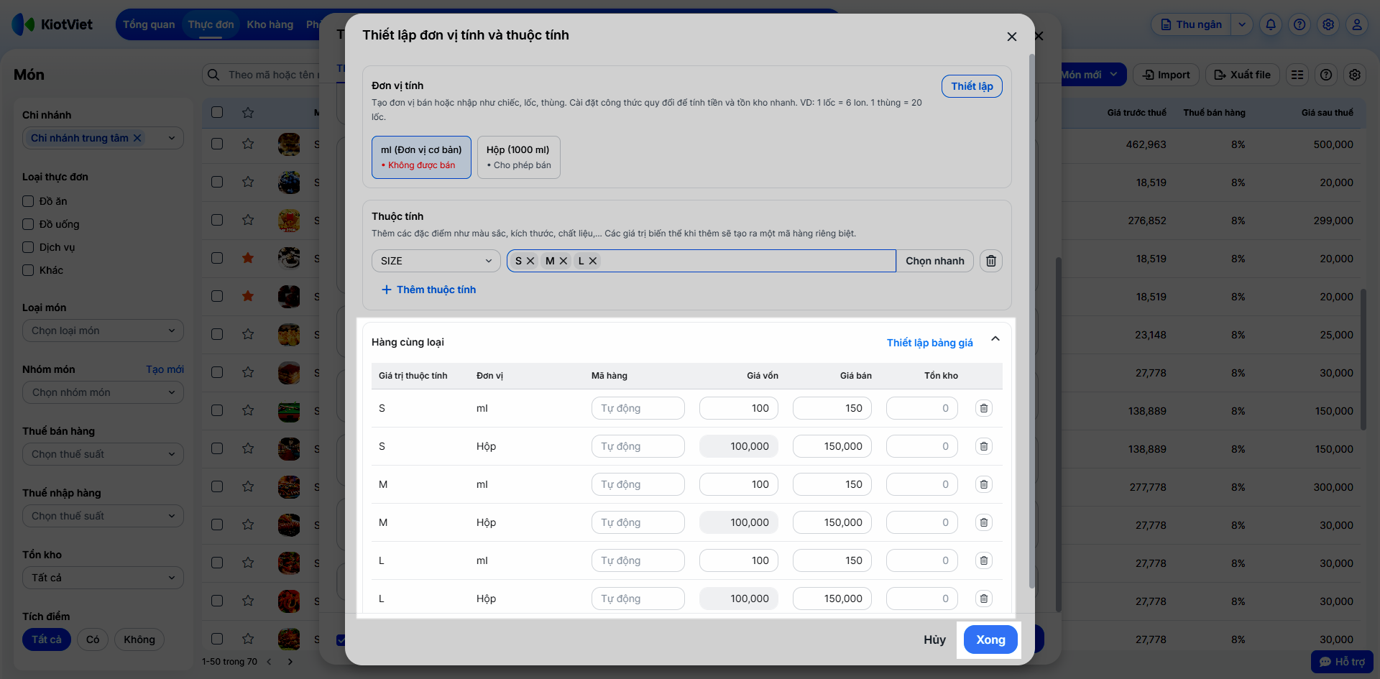Expand the Chọn loại món dropdown
Viewport: 1380px width, 679px height.
(x=103, y=331)
